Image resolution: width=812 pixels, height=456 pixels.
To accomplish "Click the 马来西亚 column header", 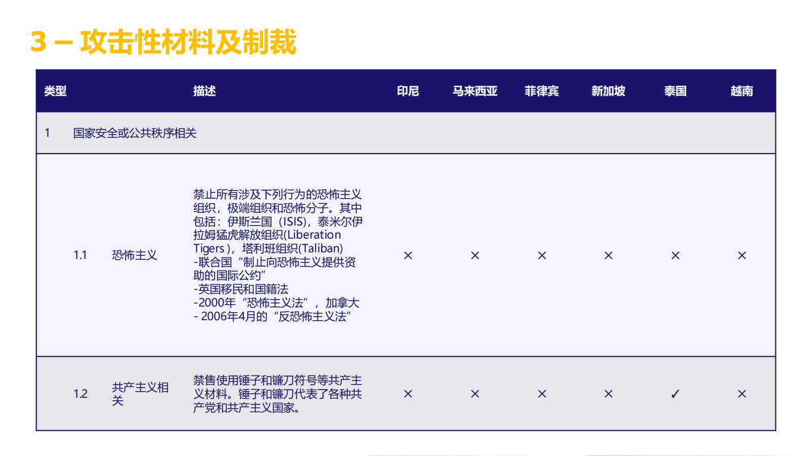I will coord(475,91).
